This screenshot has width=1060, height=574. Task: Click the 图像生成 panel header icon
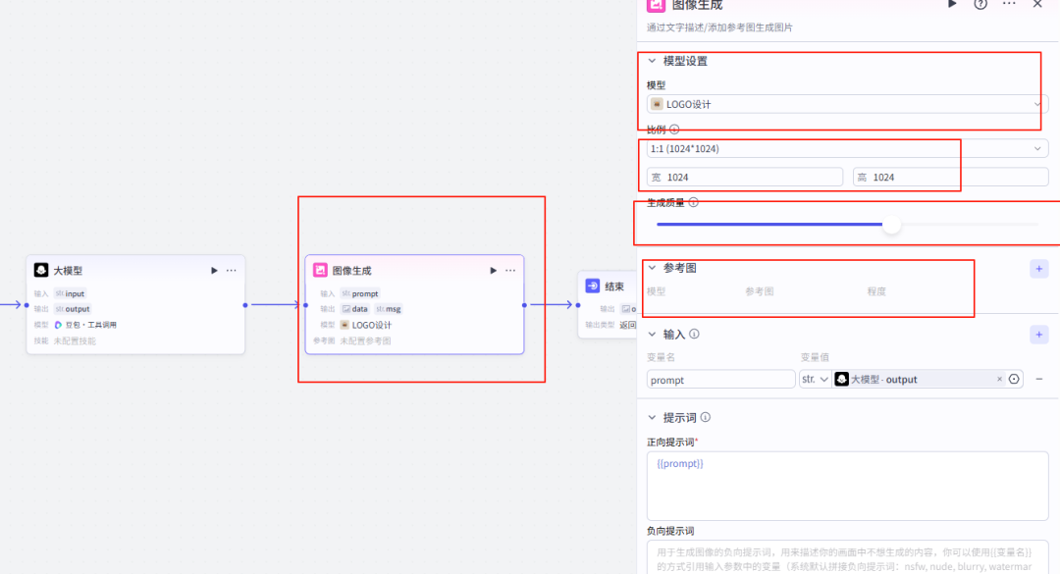[656, 6]
